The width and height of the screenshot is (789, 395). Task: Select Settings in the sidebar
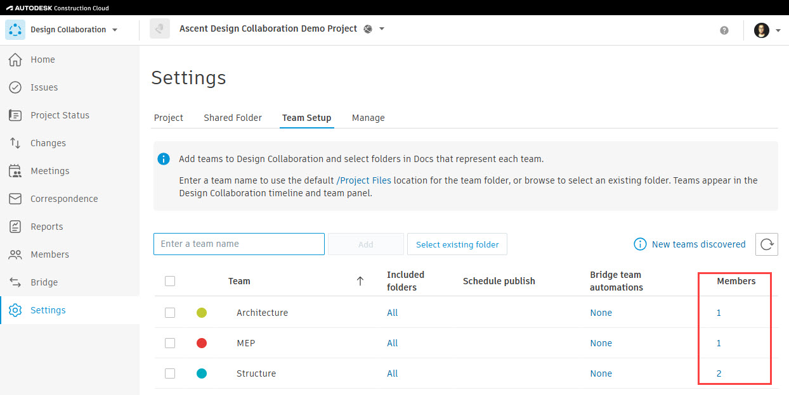pos(70,310)
